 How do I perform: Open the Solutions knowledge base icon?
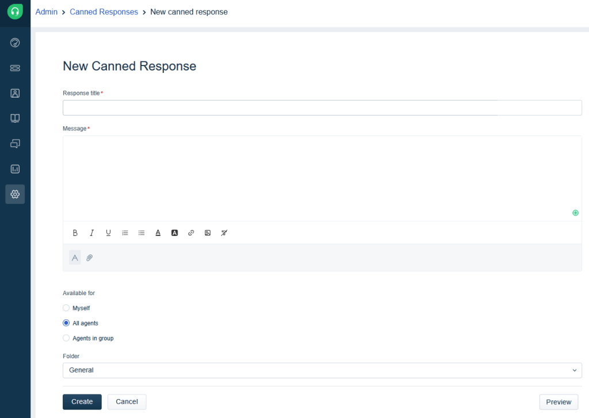point(15,118)
